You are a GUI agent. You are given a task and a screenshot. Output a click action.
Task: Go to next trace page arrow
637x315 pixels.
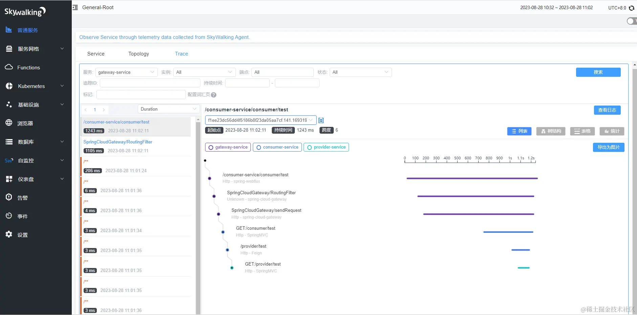click(x=104, y=110)
